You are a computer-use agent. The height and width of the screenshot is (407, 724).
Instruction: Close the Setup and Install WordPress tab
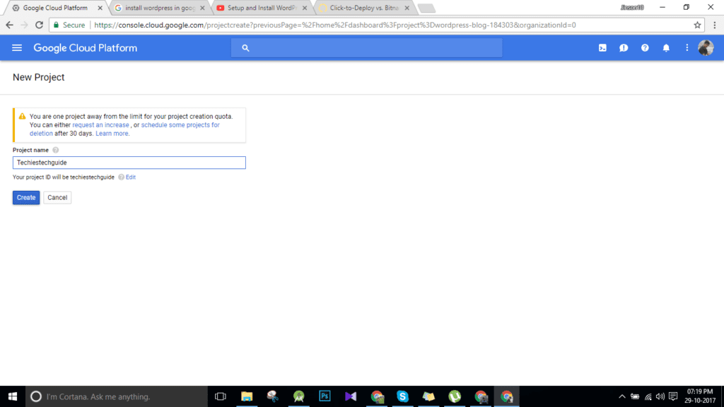pyautogui.click(x=304, y=8)
